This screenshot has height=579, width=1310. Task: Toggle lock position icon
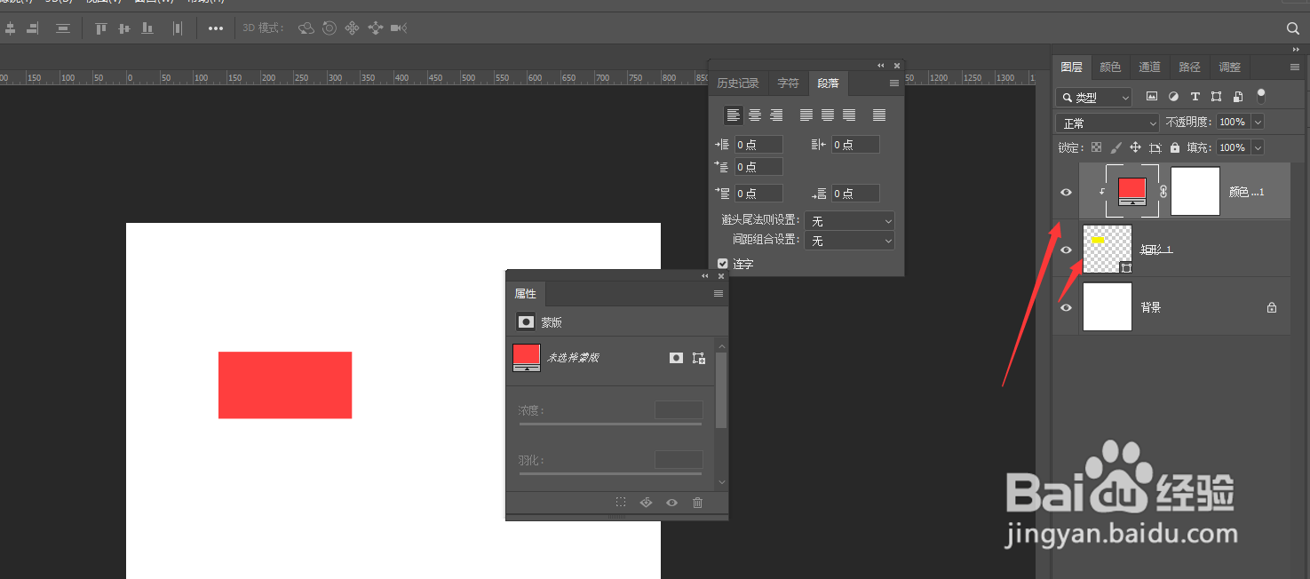coord(1135,147)
